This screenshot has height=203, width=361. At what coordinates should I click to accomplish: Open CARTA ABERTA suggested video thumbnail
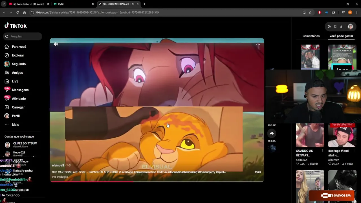342,57
